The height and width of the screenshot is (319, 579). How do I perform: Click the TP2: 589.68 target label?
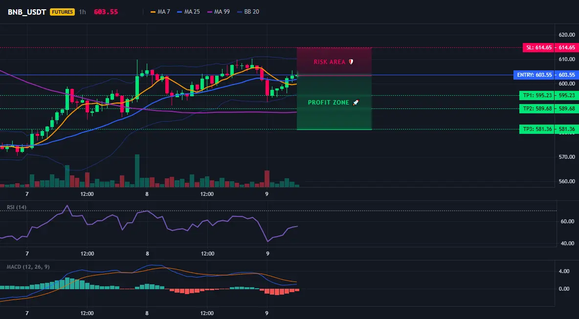(537, 108)
